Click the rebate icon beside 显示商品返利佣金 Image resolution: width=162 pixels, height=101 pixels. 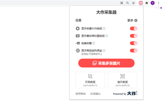[x=78, y=50]
